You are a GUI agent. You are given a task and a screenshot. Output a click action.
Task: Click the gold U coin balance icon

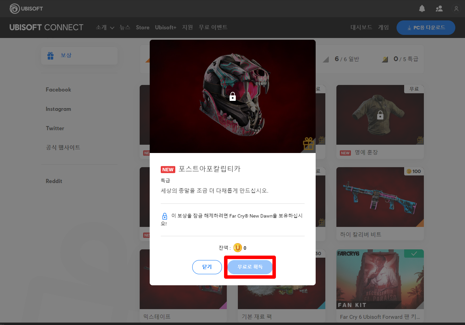click(x=238, y=248)
